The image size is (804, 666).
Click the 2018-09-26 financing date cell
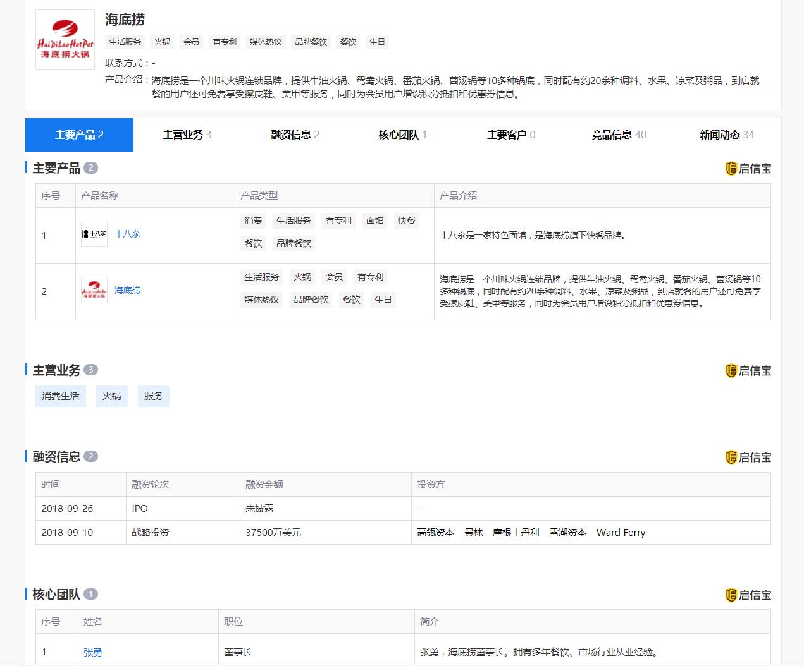[x=81, y=509]
